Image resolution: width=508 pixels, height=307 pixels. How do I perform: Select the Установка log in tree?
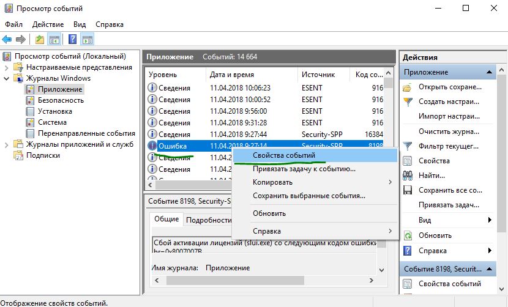click(54, 111)
